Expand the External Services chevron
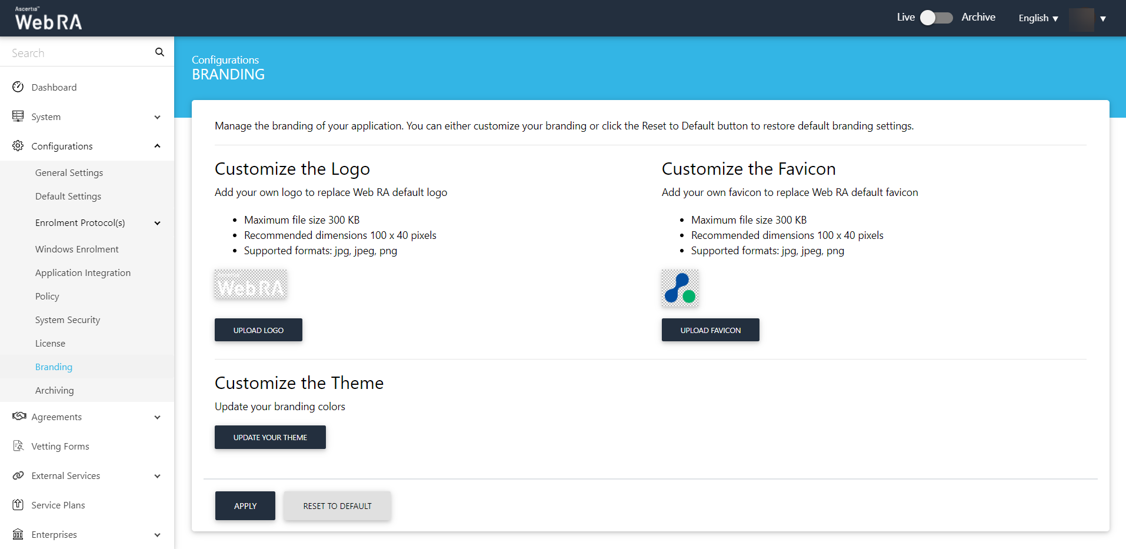This screenshot has width=1126, height=549. [157, 476]
